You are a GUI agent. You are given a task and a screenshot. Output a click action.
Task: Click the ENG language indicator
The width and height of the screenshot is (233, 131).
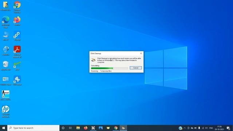click(x=211, y=128)
